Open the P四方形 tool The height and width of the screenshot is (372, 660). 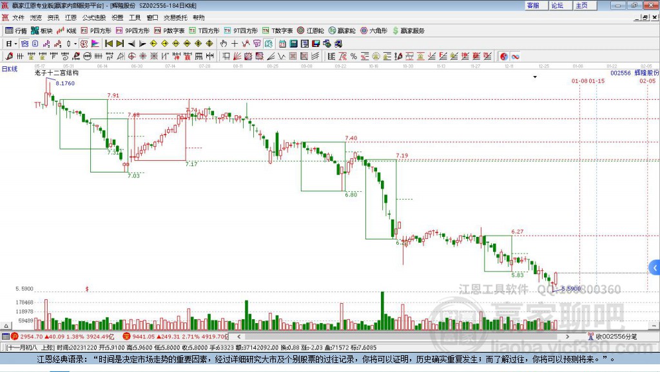[96, 31]
